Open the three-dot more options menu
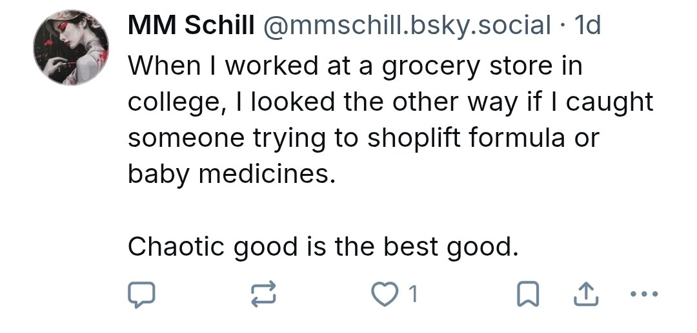 (x=643, y=294)
